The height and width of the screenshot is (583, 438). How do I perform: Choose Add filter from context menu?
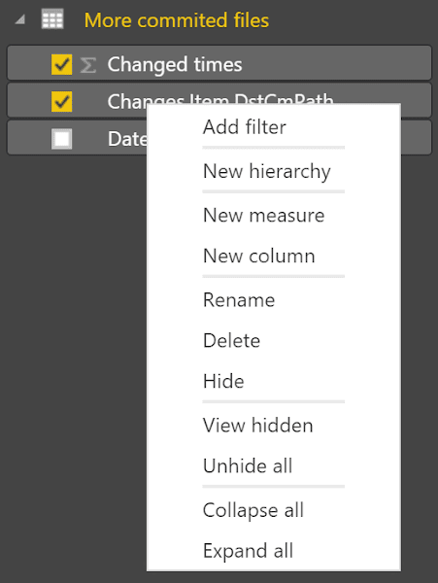(245, 127)
